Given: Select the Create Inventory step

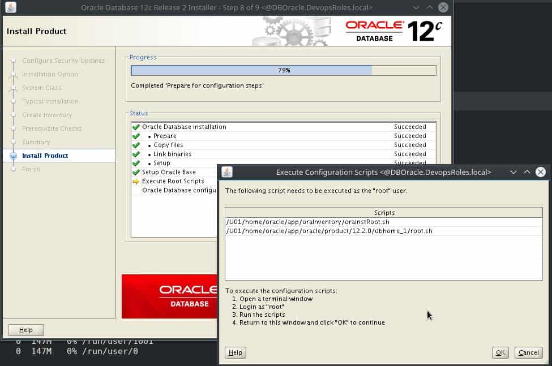Looking at the screenshot, I should [x=47, y=115].
